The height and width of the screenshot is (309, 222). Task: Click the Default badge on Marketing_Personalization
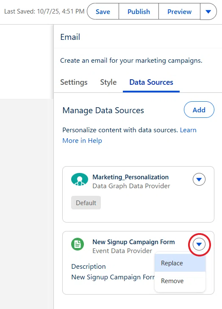[86, 203]
